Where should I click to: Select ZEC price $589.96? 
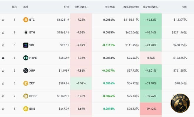point(64,83)
